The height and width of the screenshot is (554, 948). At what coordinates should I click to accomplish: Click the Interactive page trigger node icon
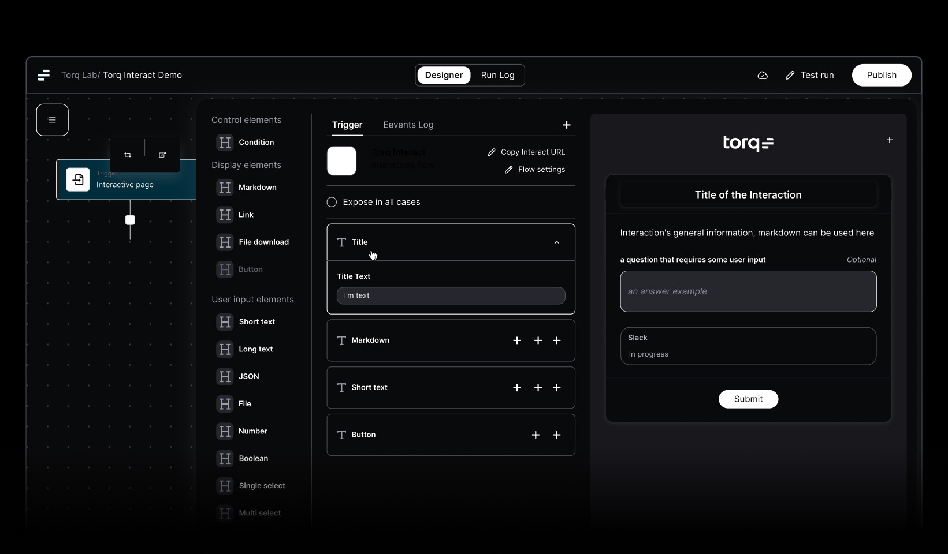pos(78,179)
